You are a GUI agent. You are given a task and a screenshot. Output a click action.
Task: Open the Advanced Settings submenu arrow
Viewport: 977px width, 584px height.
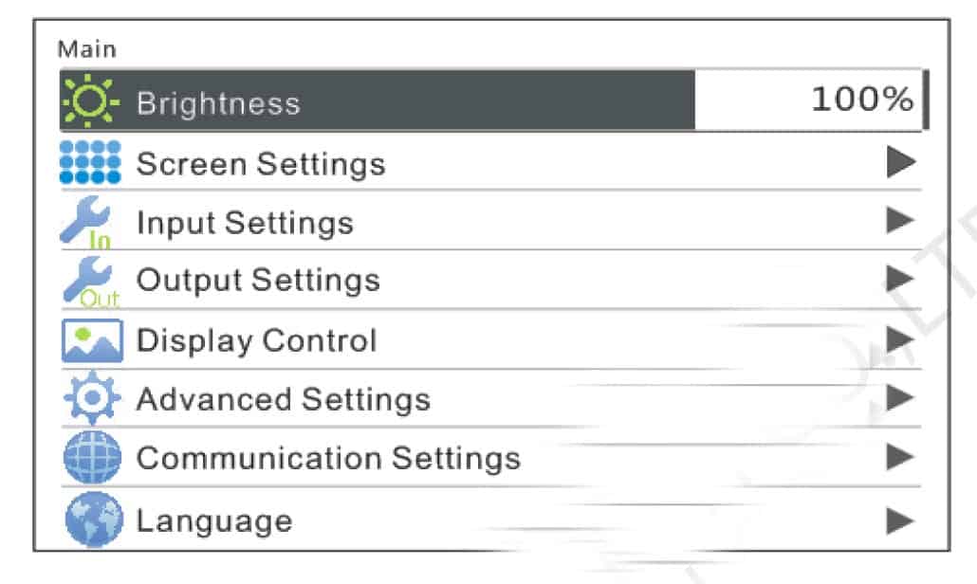click(900, 398)
